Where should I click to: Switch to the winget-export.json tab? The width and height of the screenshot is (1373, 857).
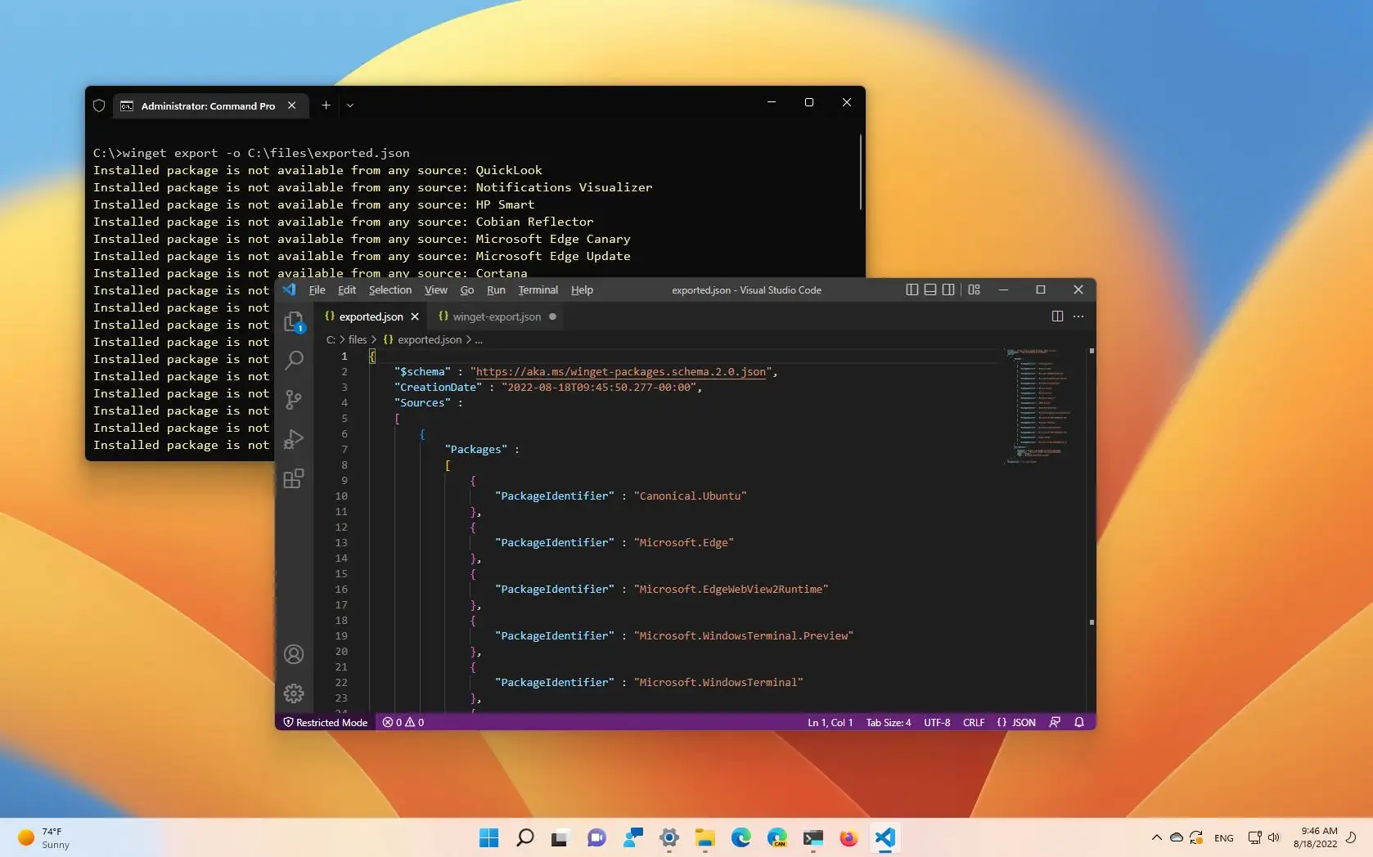pos(497,316)
